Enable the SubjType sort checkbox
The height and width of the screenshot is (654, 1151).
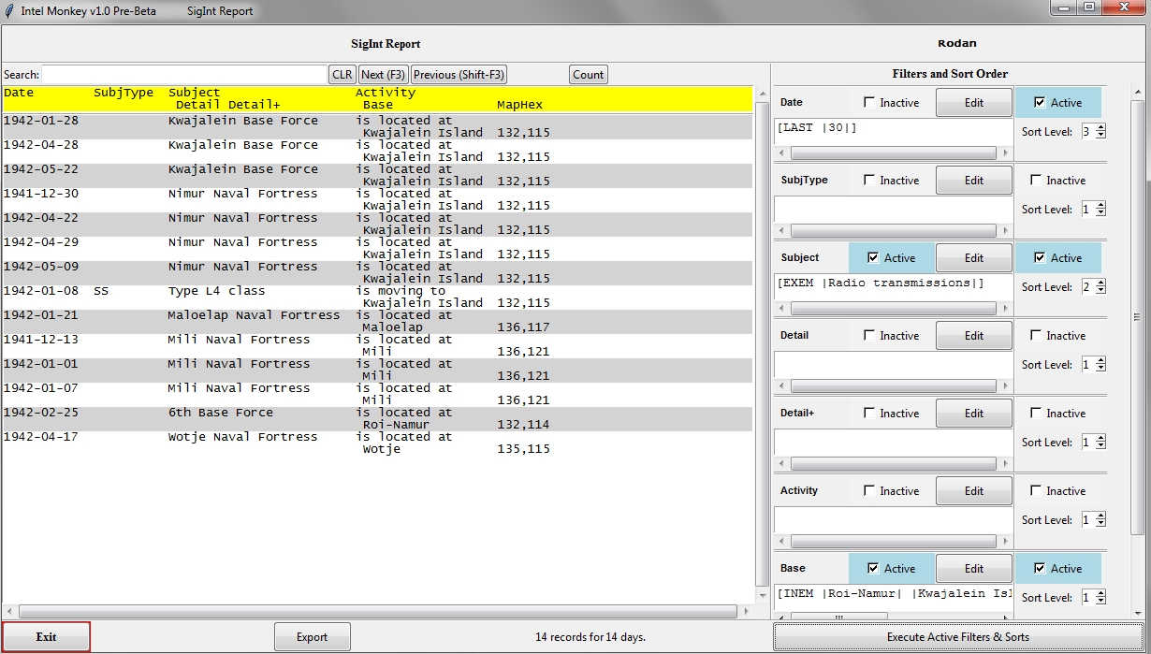coord(1037,181)
